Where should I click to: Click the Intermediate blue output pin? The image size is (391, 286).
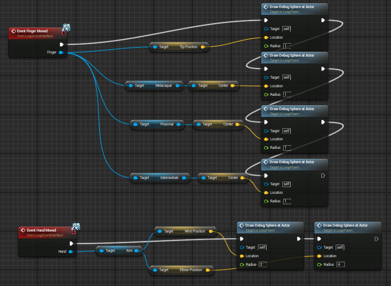pos(184,178)
